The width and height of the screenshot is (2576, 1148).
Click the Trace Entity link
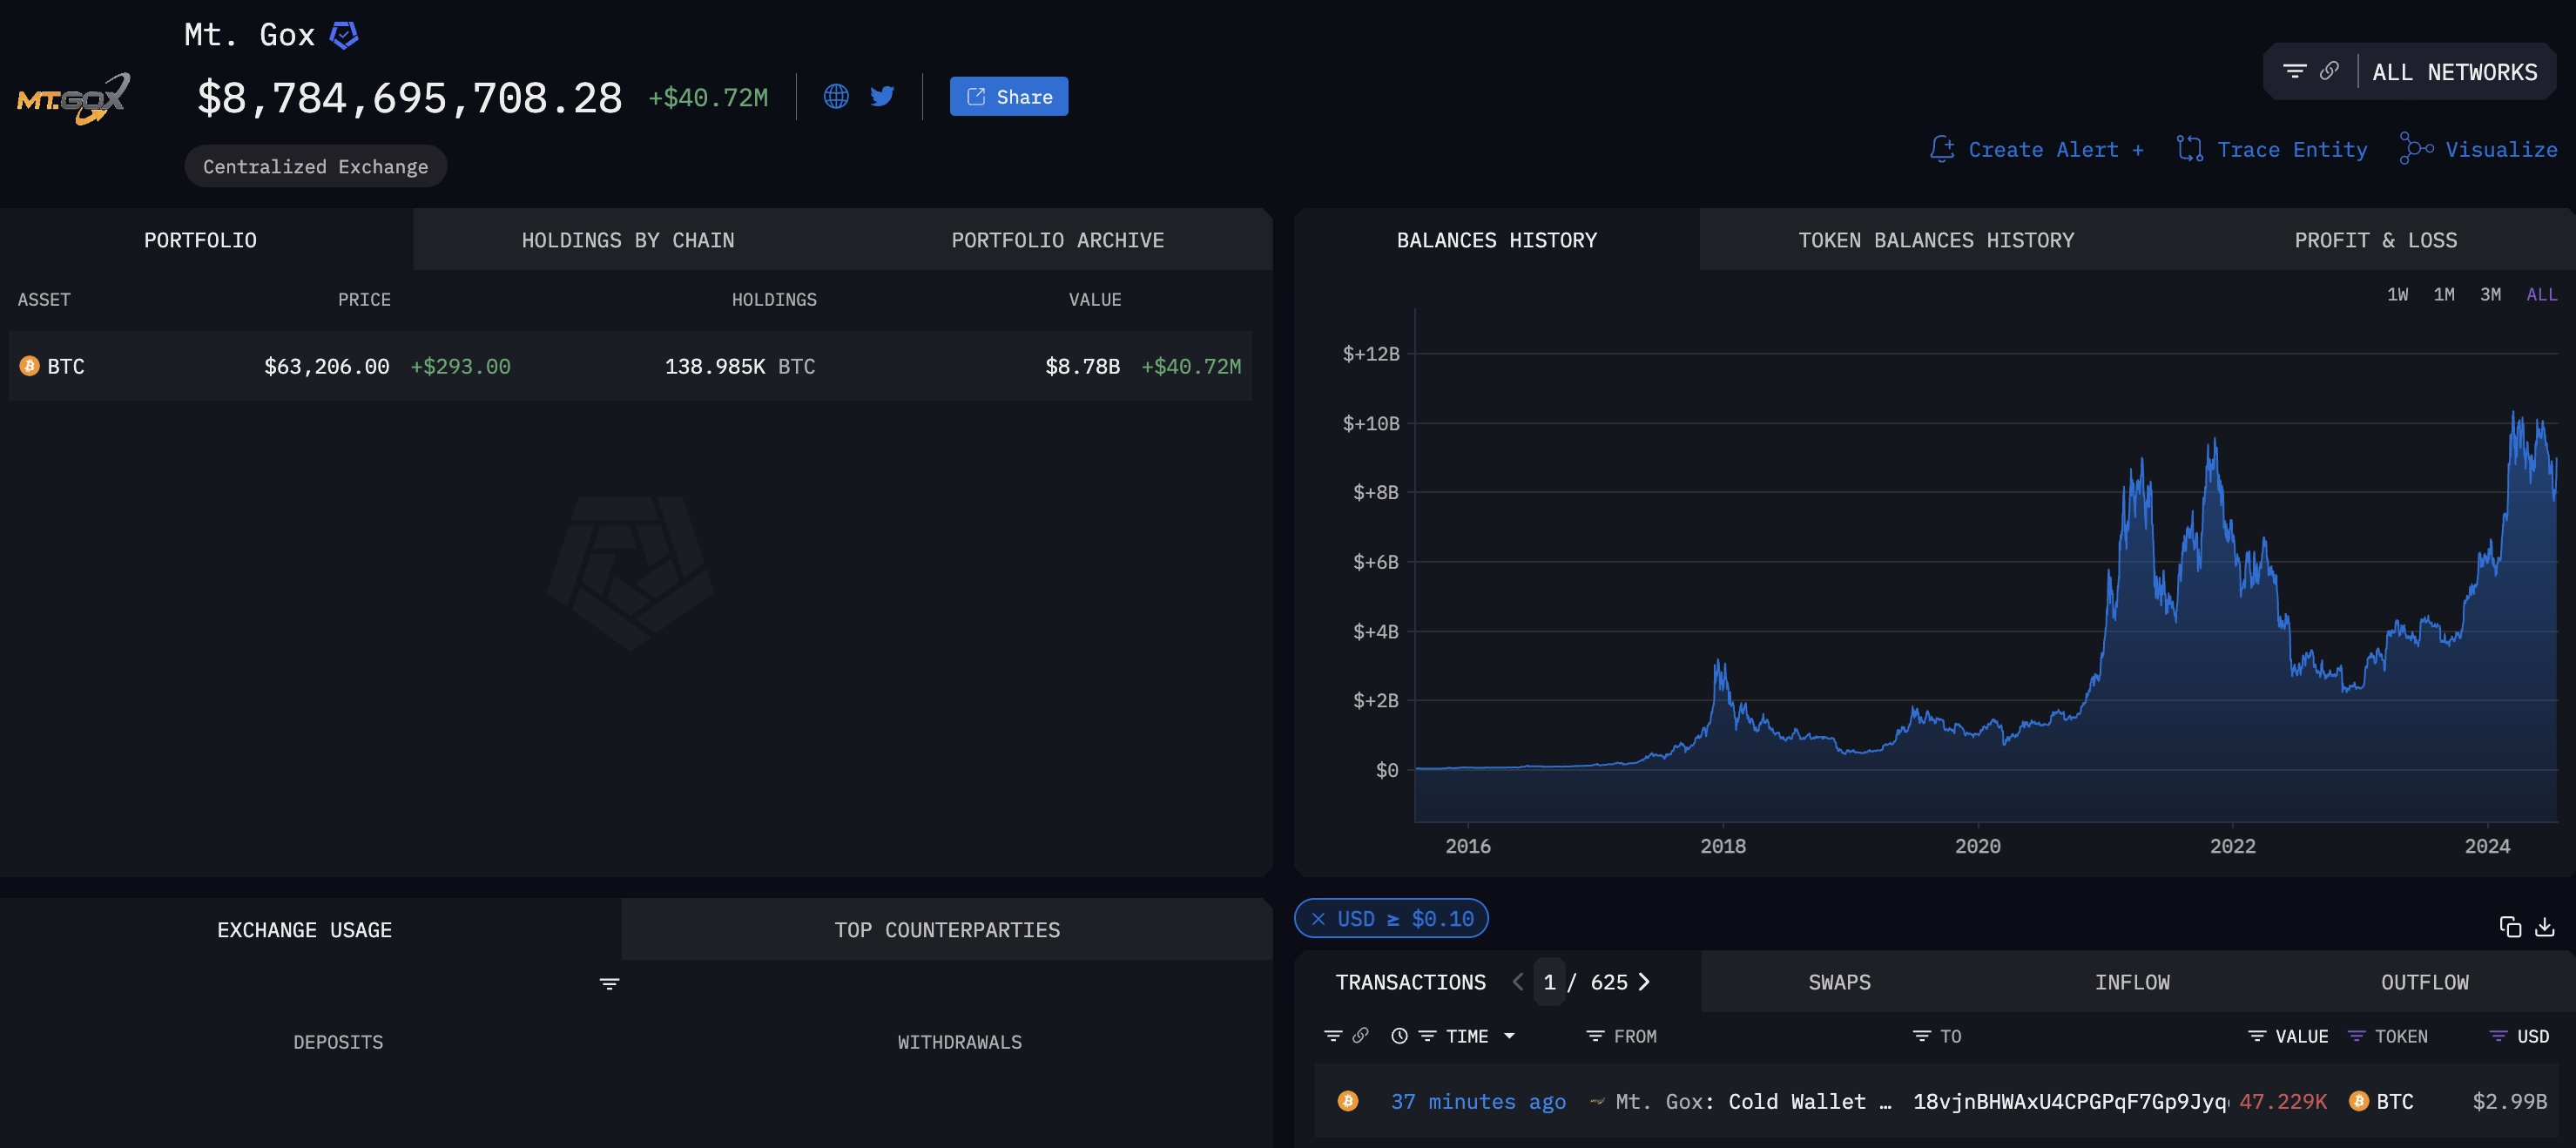(2272, 149)
